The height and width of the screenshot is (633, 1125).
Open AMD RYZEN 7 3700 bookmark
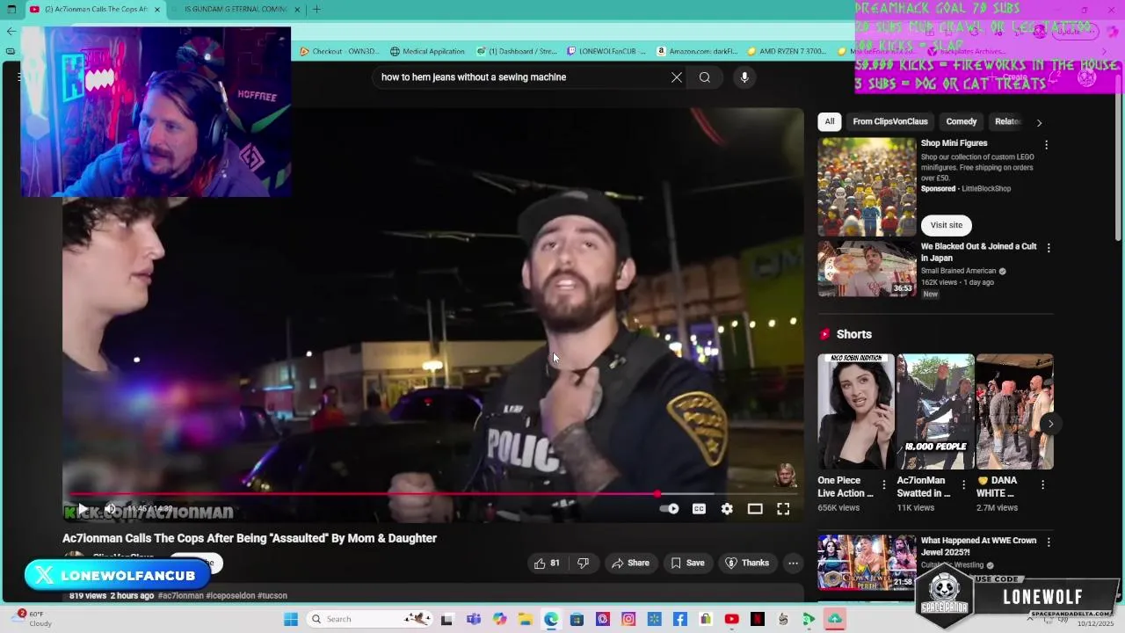tap(787, 51)
